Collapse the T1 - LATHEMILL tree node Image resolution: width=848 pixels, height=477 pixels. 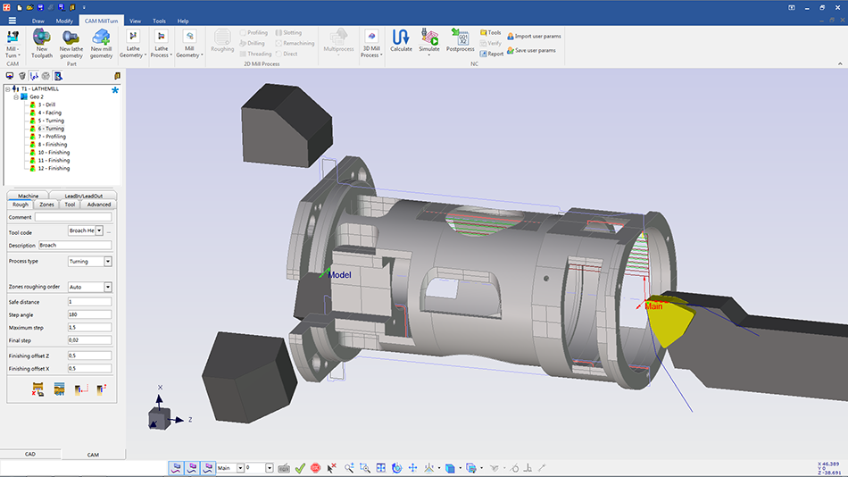7,89
